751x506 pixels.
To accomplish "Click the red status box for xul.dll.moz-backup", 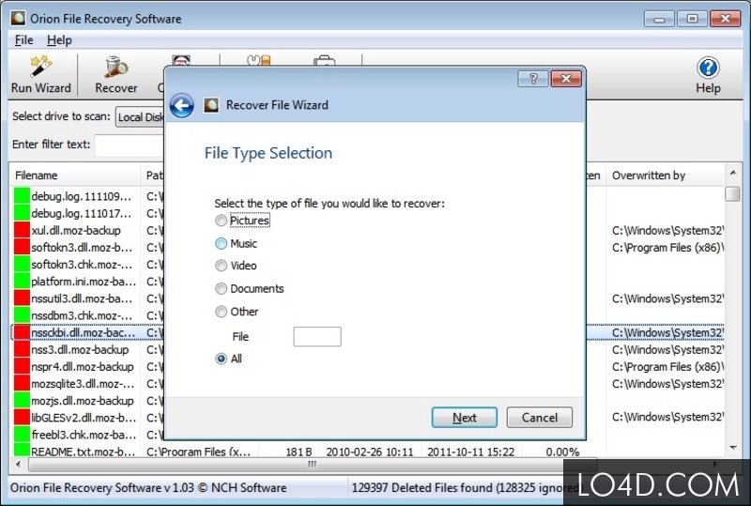I will [22, 231].
